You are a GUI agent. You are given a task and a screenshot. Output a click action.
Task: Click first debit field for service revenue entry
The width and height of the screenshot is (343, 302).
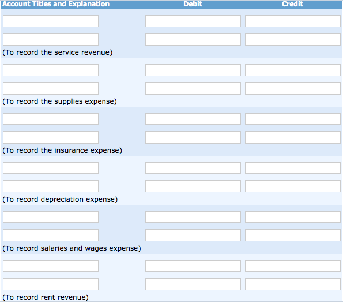[193, 21]
